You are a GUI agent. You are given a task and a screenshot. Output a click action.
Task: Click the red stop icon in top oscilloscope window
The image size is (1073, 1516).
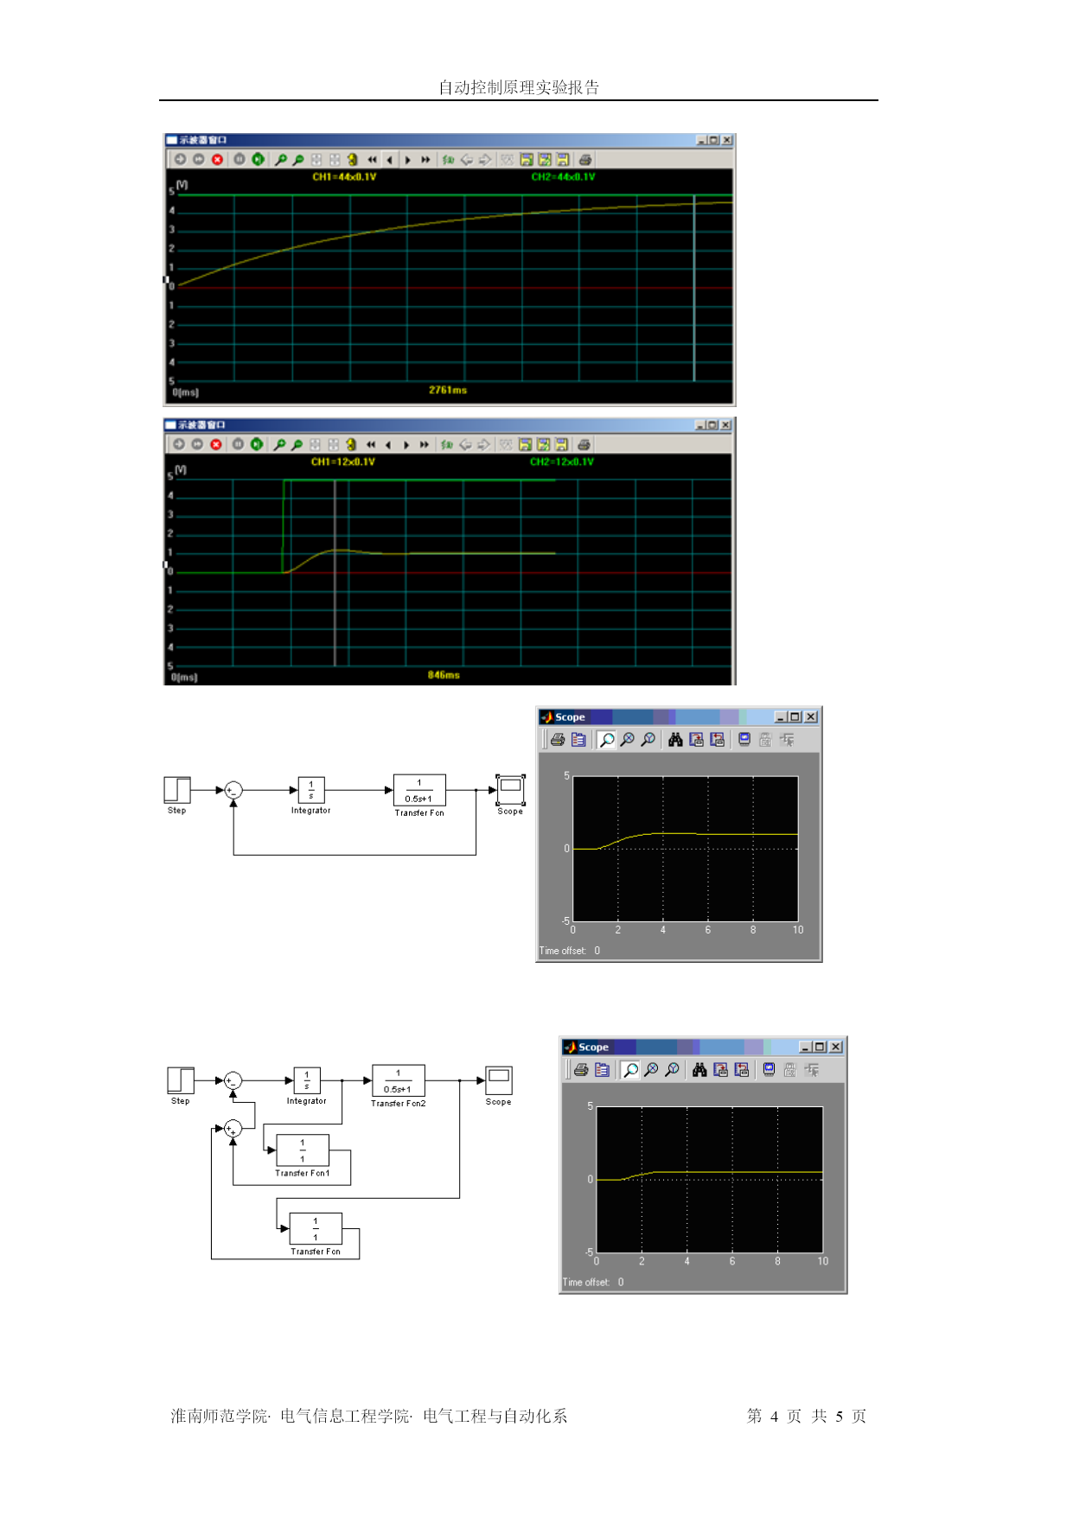pos(217,160)
